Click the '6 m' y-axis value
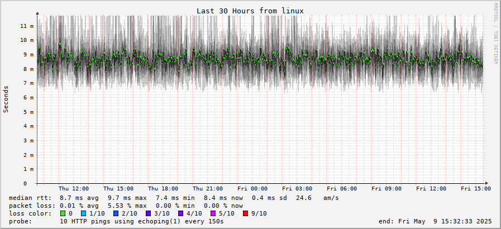Screen dimensions: 501x229 coord(28,98)
